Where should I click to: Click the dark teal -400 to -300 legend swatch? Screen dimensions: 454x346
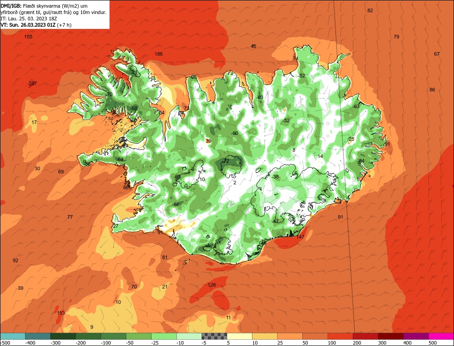point(38,336)
